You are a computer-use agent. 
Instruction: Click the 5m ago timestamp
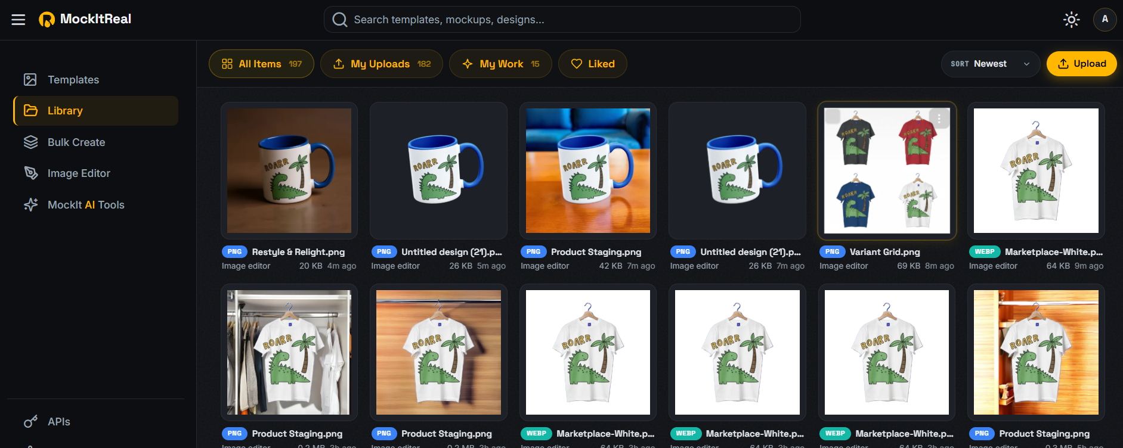tap(491, 266)
